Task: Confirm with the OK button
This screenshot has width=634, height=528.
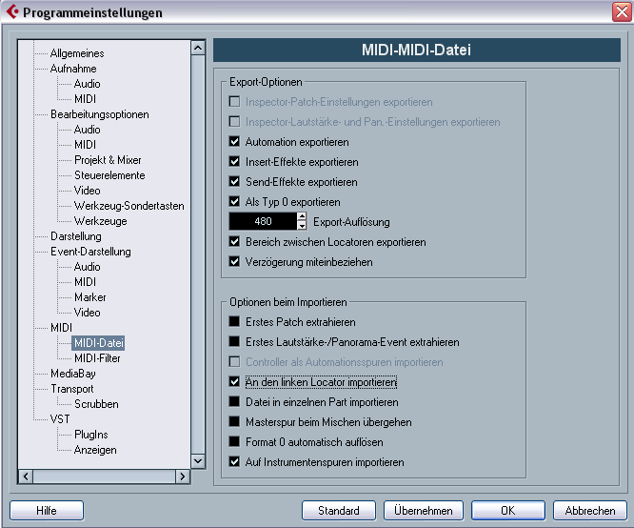Action: [x=508, y=511]
